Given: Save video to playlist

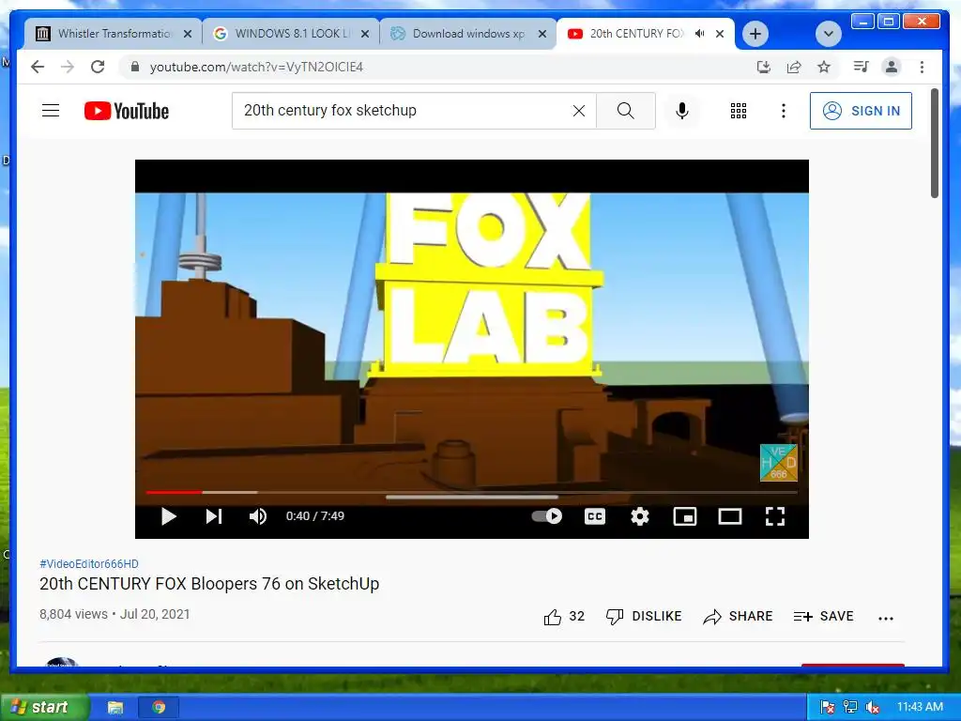Looking at the screenshot, I should coord(823,617).
